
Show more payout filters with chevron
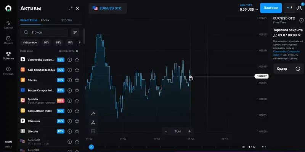pos(79,42)
